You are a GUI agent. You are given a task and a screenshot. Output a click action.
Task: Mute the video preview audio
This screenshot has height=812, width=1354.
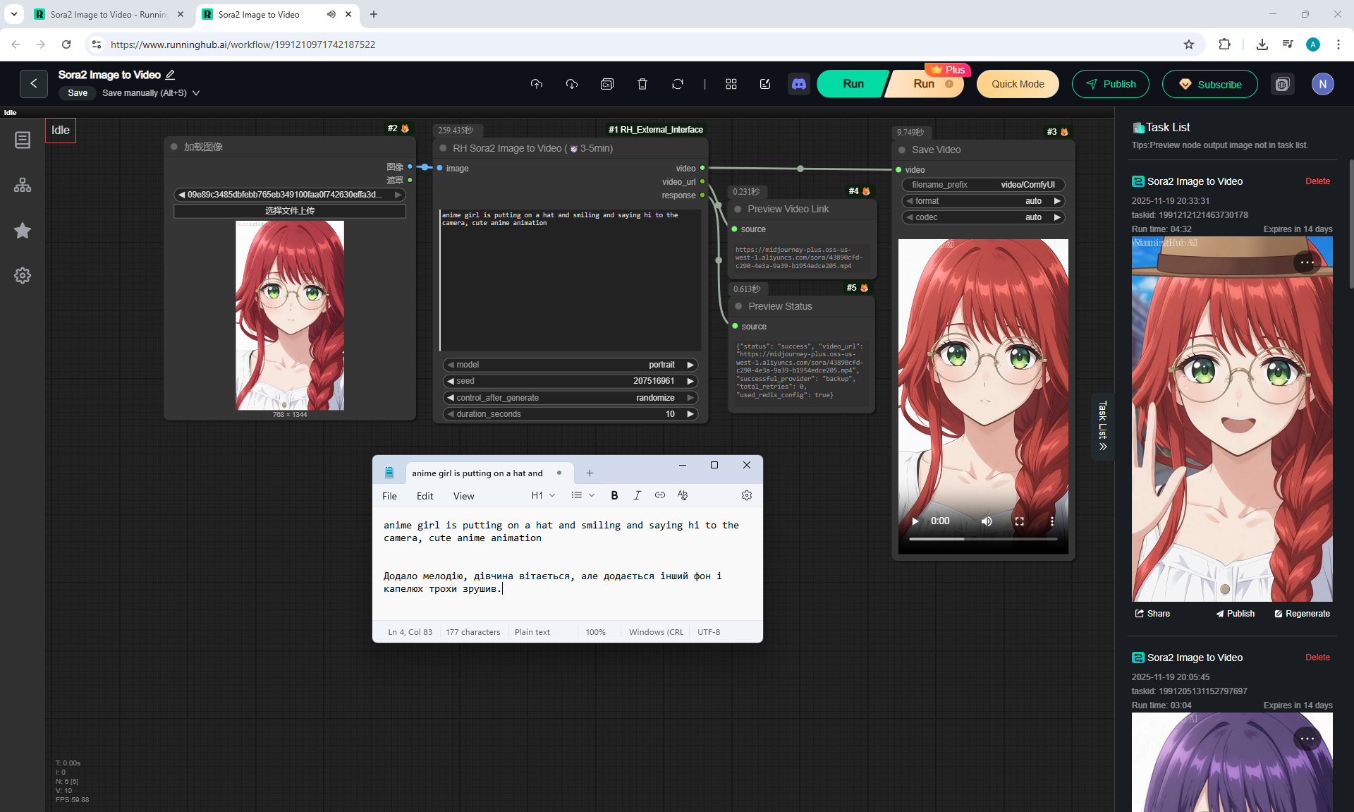pos(987,521)
